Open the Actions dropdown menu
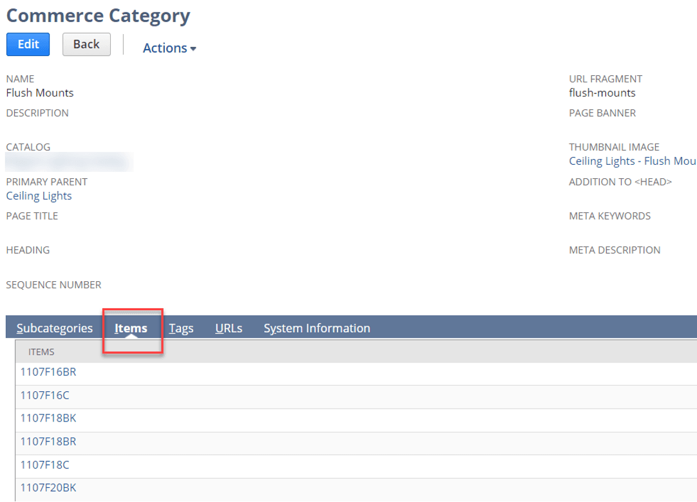The width and height of the screenshot is (697, 502). (x=169, y=48)
